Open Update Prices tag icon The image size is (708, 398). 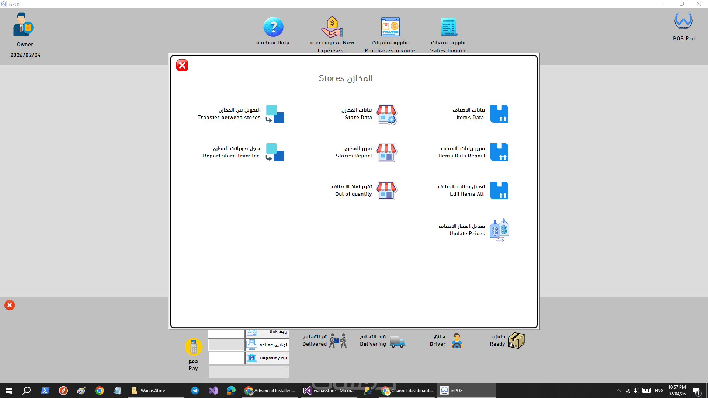499,230
